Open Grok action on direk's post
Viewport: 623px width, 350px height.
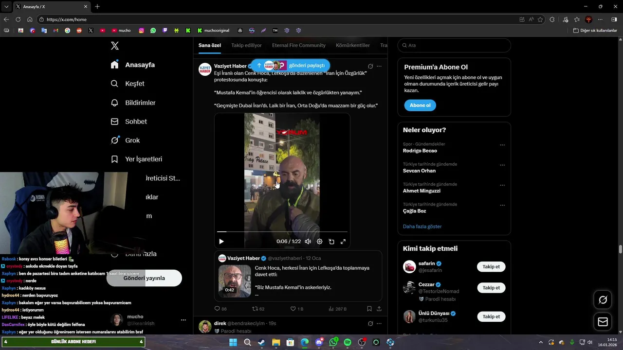(370, 323)
